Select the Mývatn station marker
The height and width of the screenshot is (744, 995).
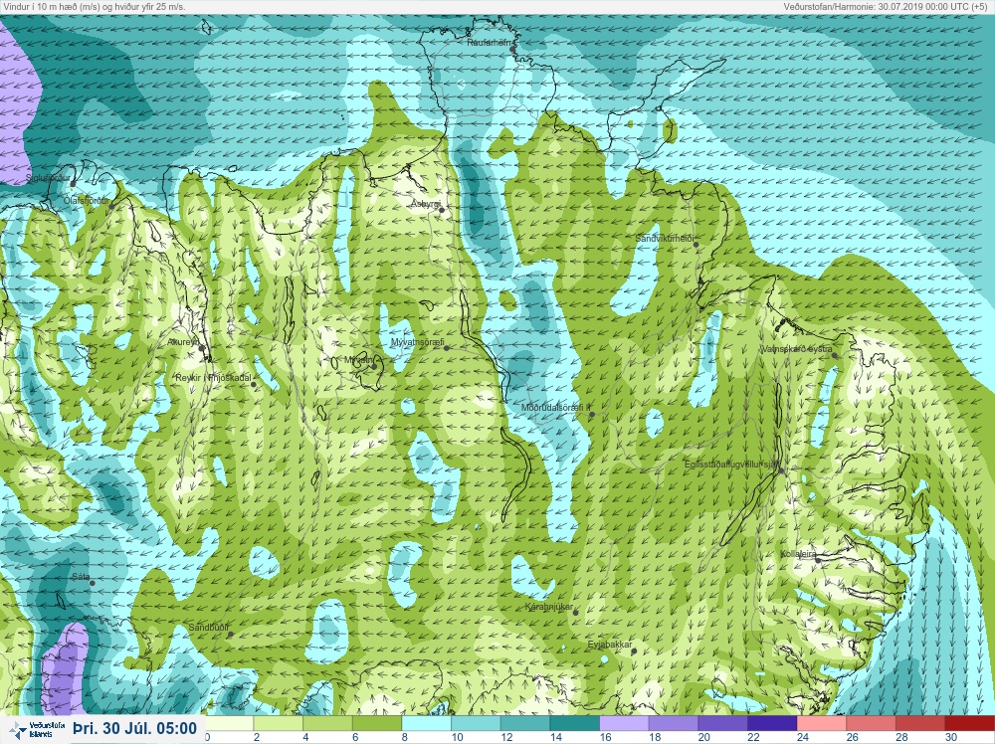tap(374, 366)
